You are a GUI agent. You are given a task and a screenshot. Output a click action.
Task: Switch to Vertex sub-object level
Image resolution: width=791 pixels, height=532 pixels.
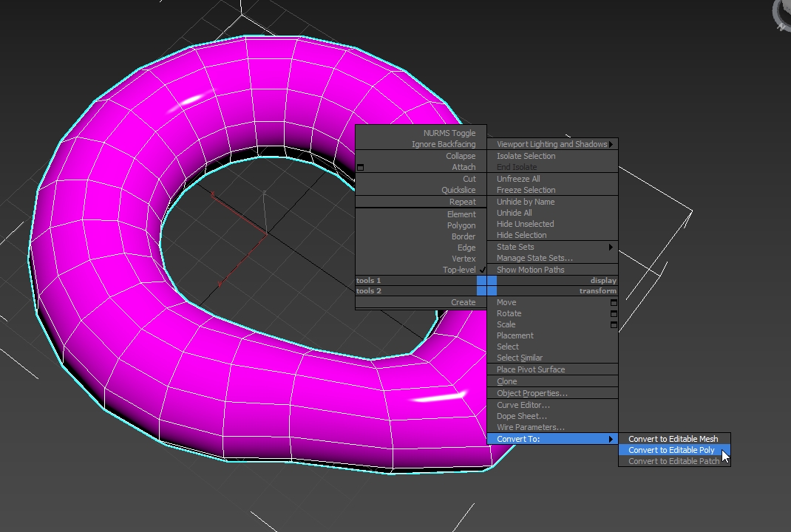click(x=464, y=259)
